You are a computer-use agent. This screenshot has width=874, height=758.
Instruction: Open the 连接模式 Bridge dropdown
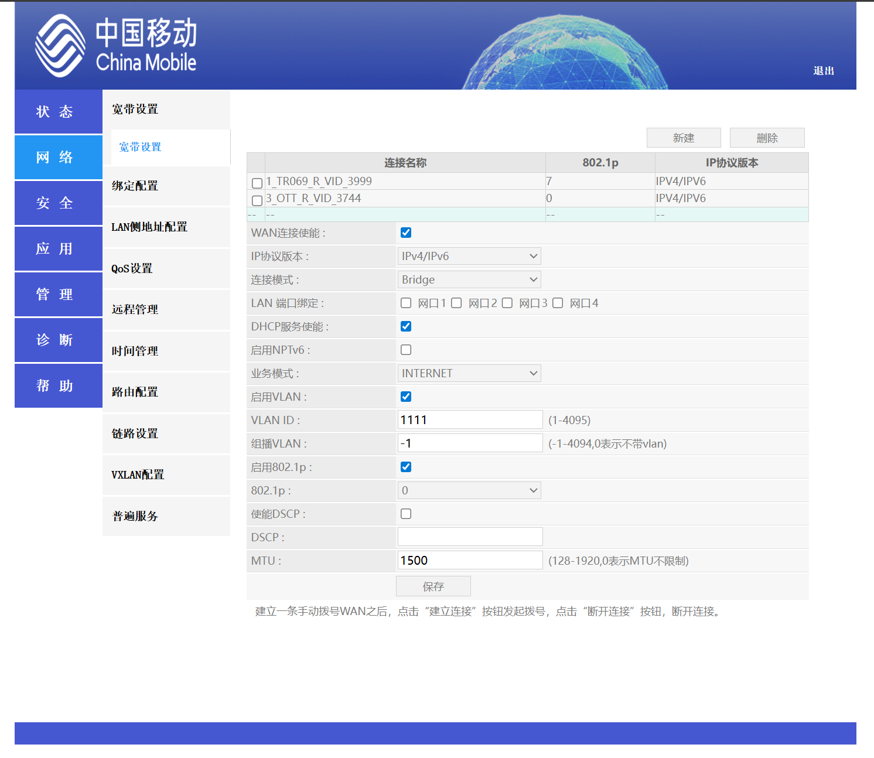click(469, 279)
